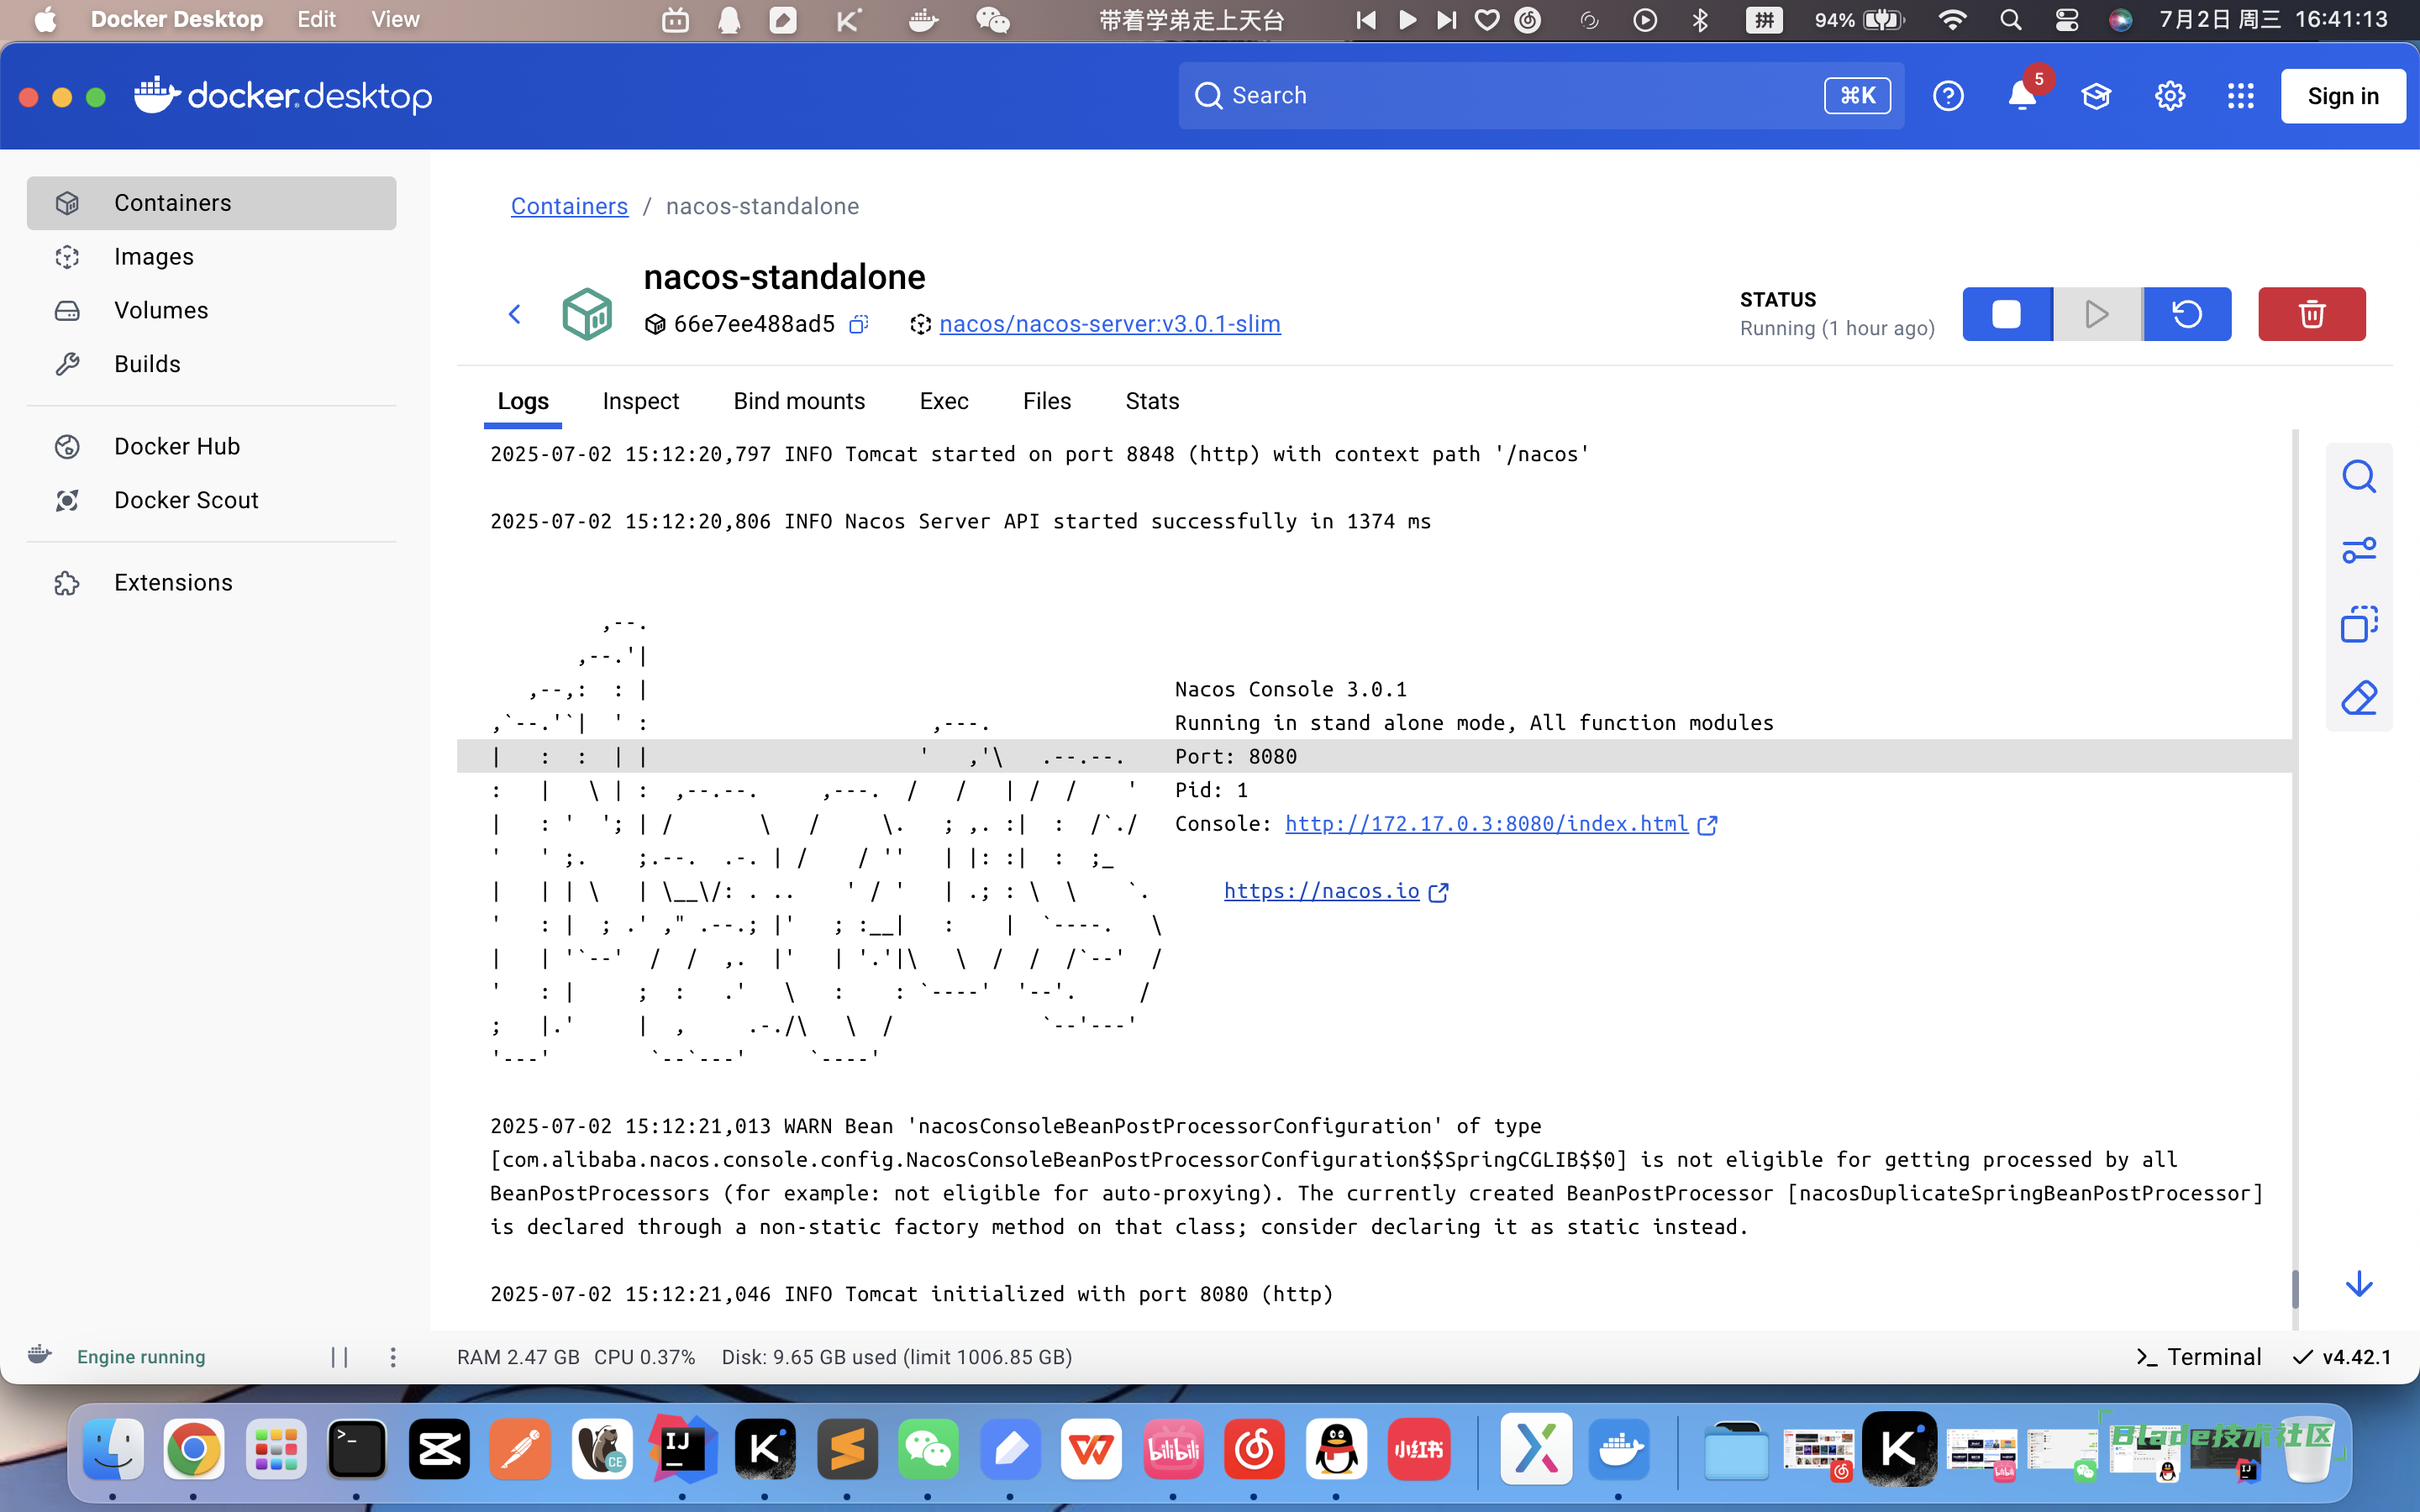Click the 'Tomcat started on port 8848' log line
This screenshot has height=1512, width=2420.
click(x=1040, y=454)
